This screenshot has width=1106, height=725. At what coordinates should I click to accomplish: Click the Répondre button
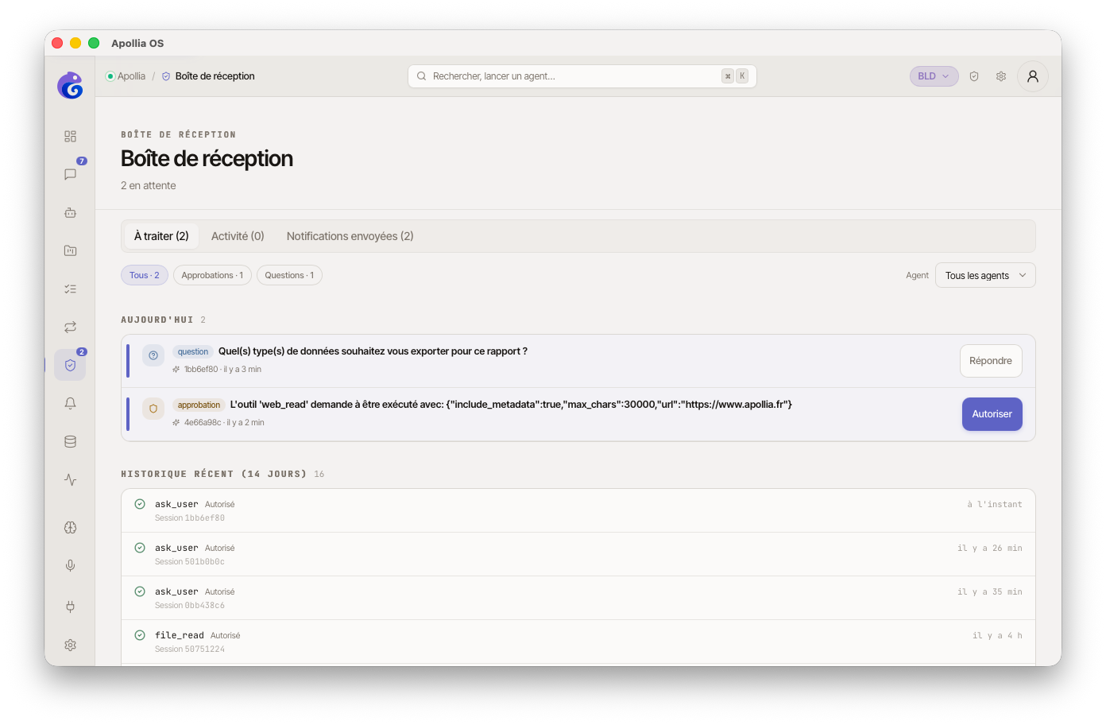click(x=991, y=361)
